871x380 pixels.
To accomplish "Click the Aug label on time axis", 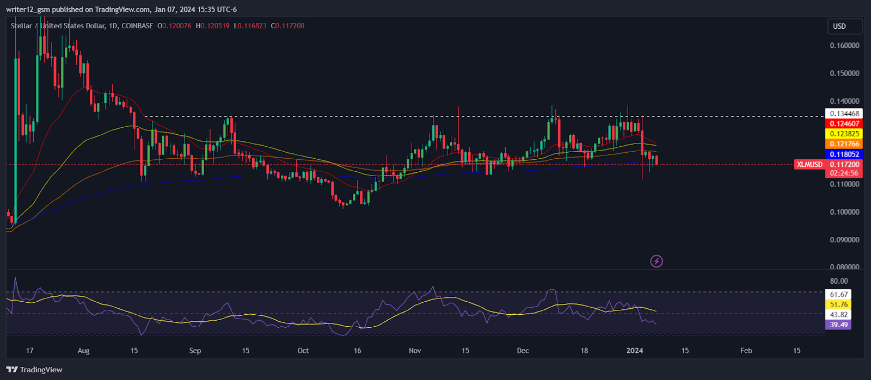I will point(83,351).
